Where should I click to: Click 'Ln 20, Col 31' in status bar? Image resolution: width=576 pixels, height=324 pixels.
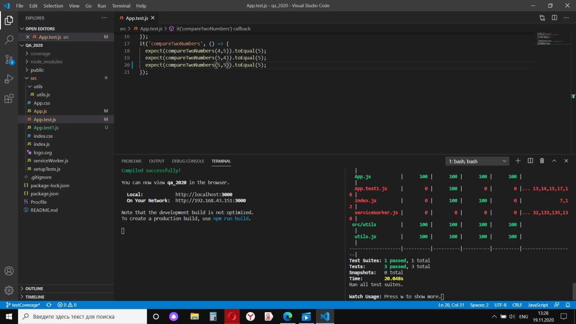451,305
